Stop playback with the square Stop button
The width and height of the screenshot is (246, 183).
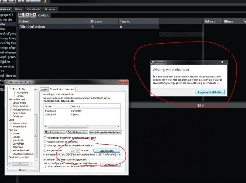8,1
